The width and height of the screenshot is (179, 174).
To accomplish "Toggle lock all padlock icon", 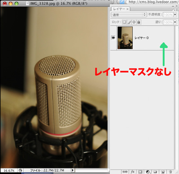I will click(139, 22).
